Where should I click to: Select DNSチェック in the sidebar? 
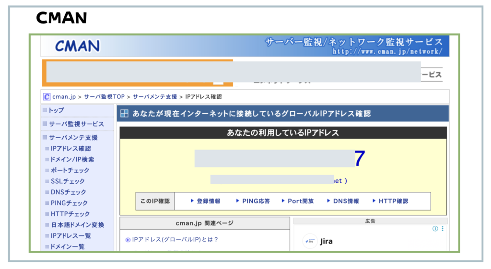click(x=69, y=192)
